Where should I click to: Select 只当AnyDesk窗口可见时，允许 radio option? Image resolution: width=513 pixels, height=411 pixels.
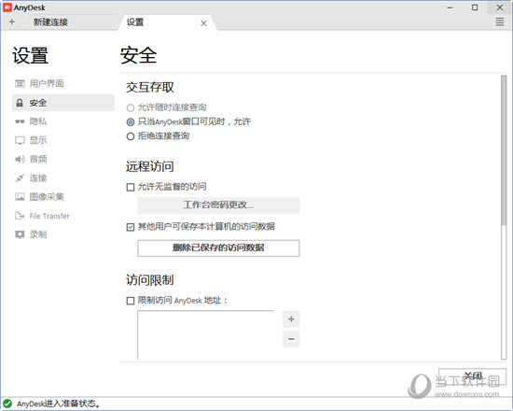tap(131, 122)
